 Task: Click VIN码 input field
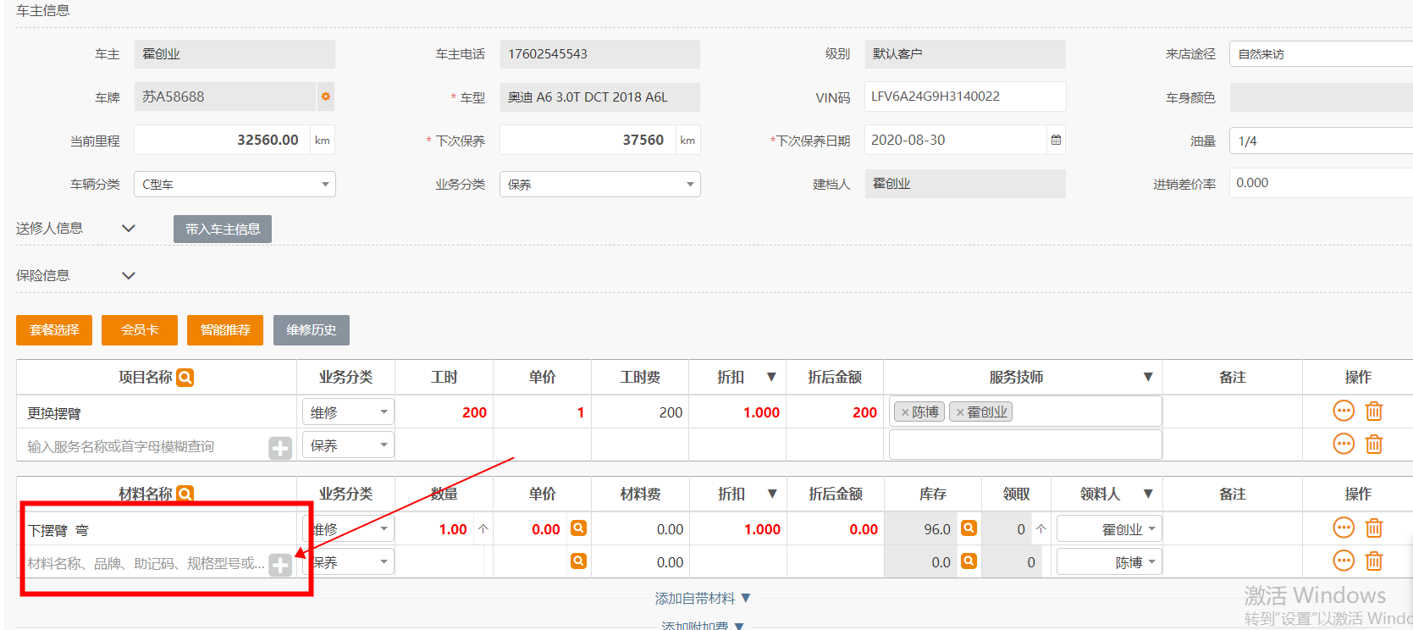(965, 97)
